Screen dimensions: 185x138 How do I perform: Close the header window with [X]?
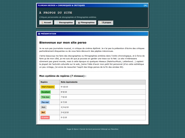(145, 5)
